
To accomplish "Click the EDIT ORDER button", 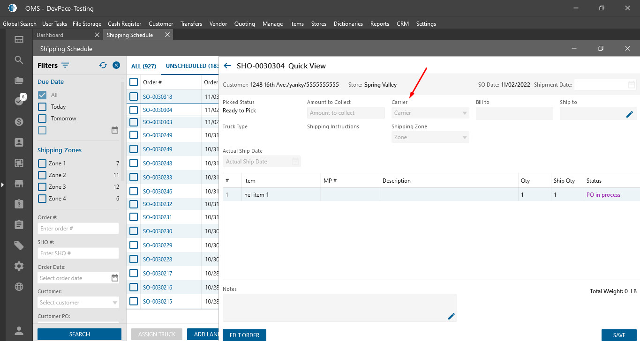I will (244, 335).
